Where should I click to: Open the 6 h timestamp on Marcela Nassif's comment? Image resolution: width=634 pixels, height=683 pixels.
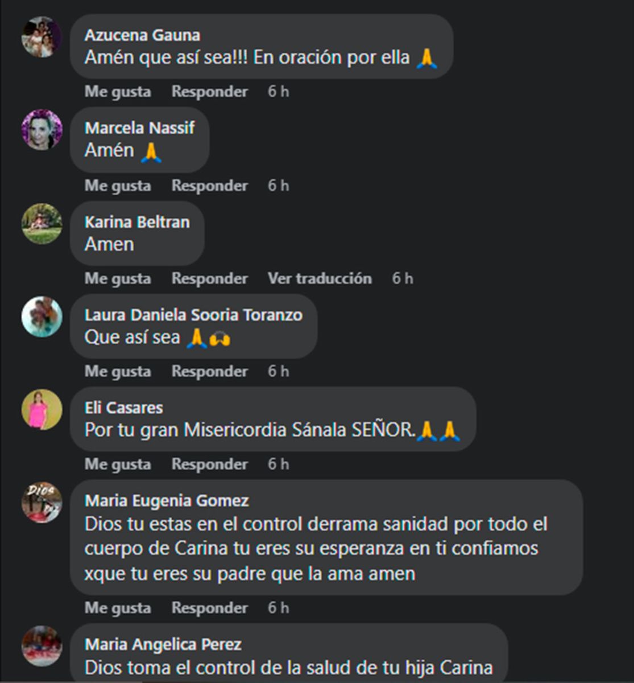(279, 186)
